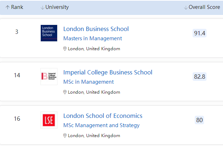Viewport: 223px width, 146px height.
Task: Click location pin under MSc Management and Strategy
Action: 65,136
